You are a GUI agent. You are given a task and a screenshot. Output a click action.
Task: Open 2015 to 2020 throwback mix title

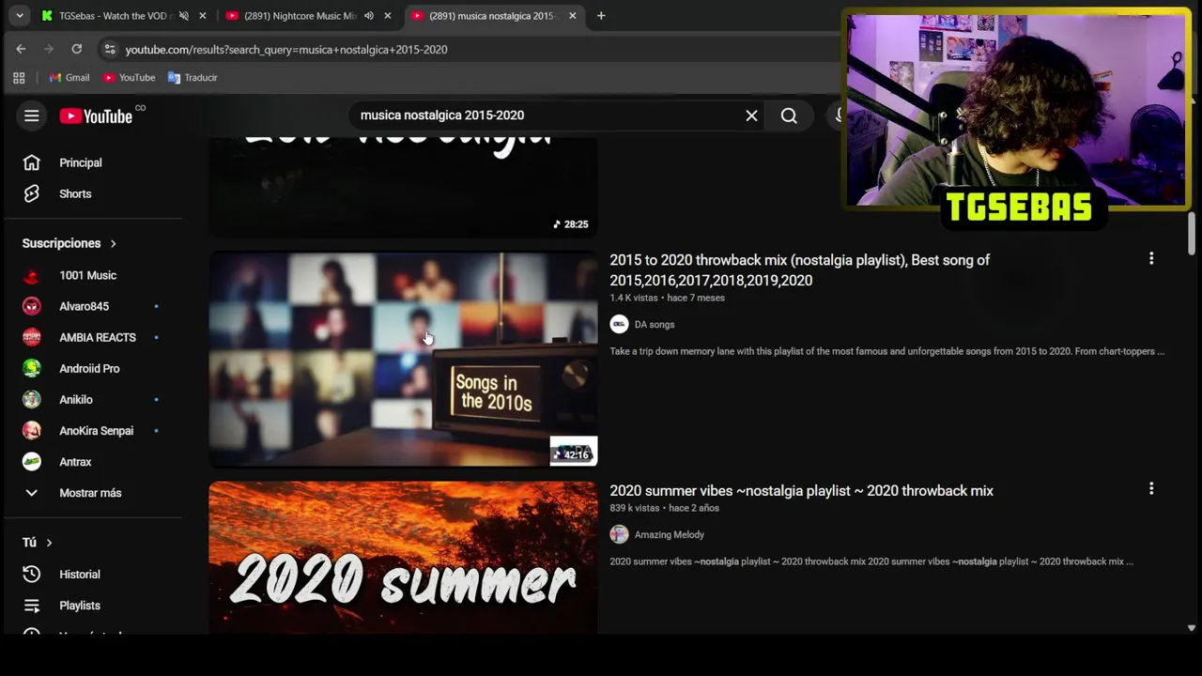(799, 270)
